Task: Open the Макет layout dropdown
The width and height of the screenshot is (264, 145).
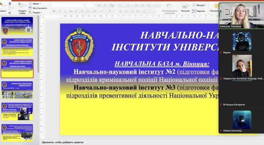Action: tap(35, 3)
